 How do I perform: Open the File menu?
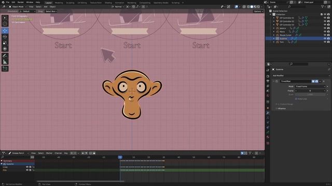[8, 2]
